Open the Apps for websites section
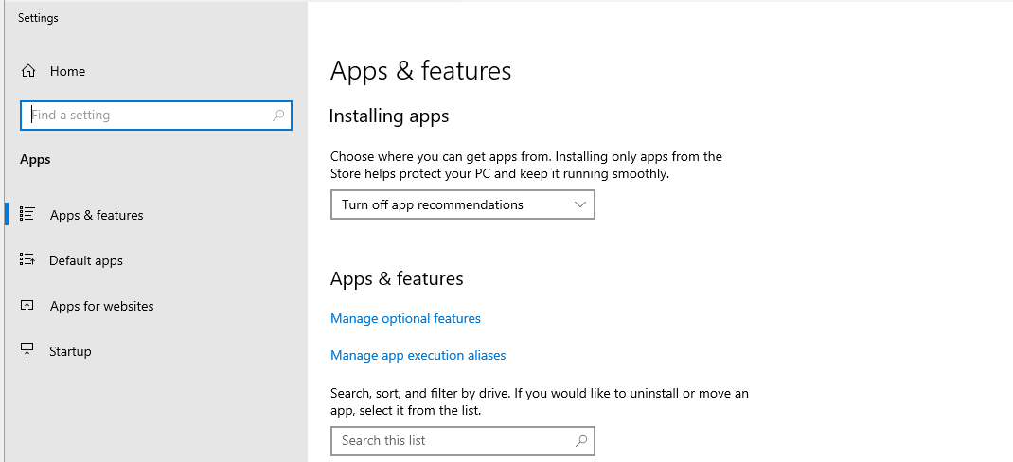The height and width of the screenshot is (462, 1013). click(101, 306)
